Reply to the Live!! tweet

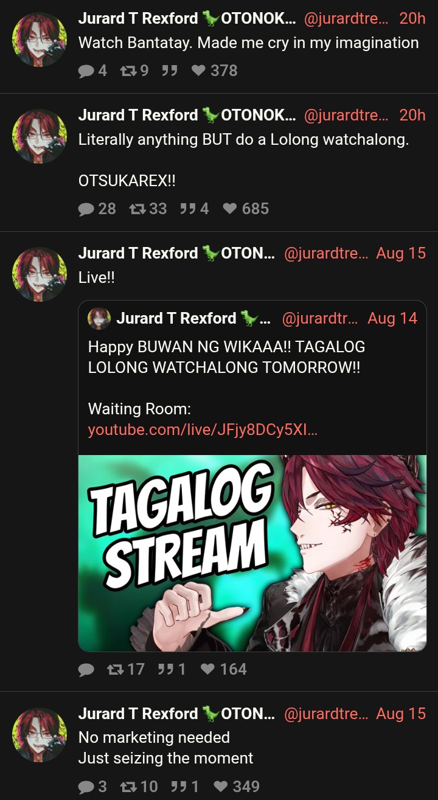click(x=86, y=670)
